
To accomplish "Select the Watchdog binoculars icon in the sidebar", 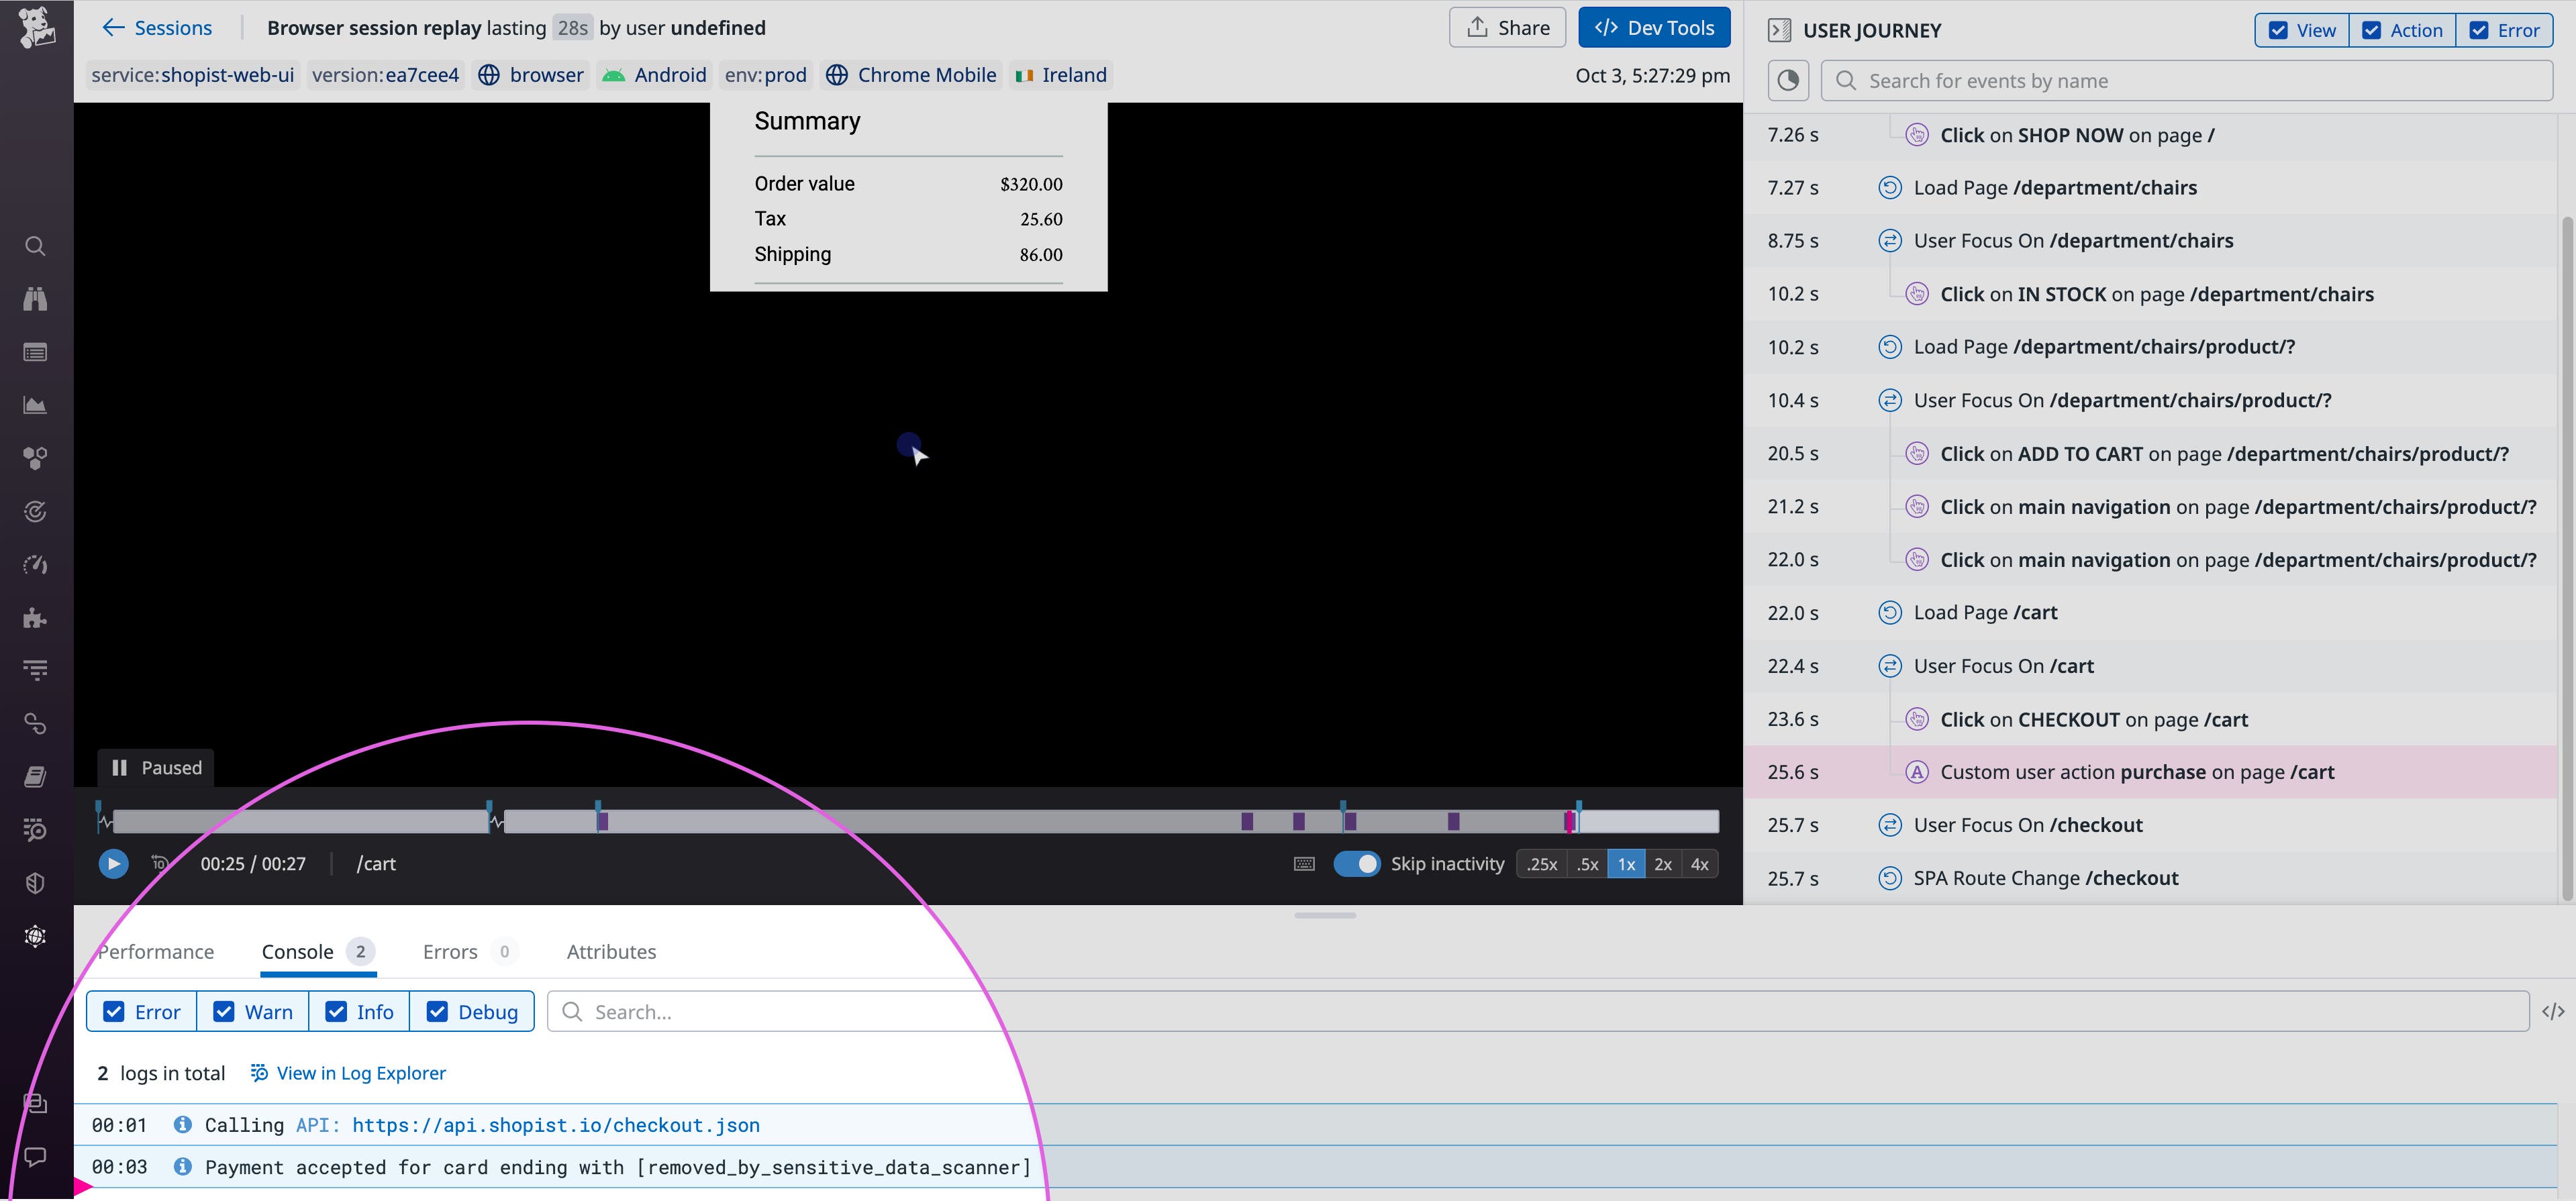I will click(x=35, y=299).
